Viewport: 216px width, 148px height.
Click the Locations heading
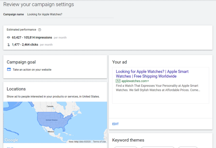pyautogui.click(x=16, y=89)
